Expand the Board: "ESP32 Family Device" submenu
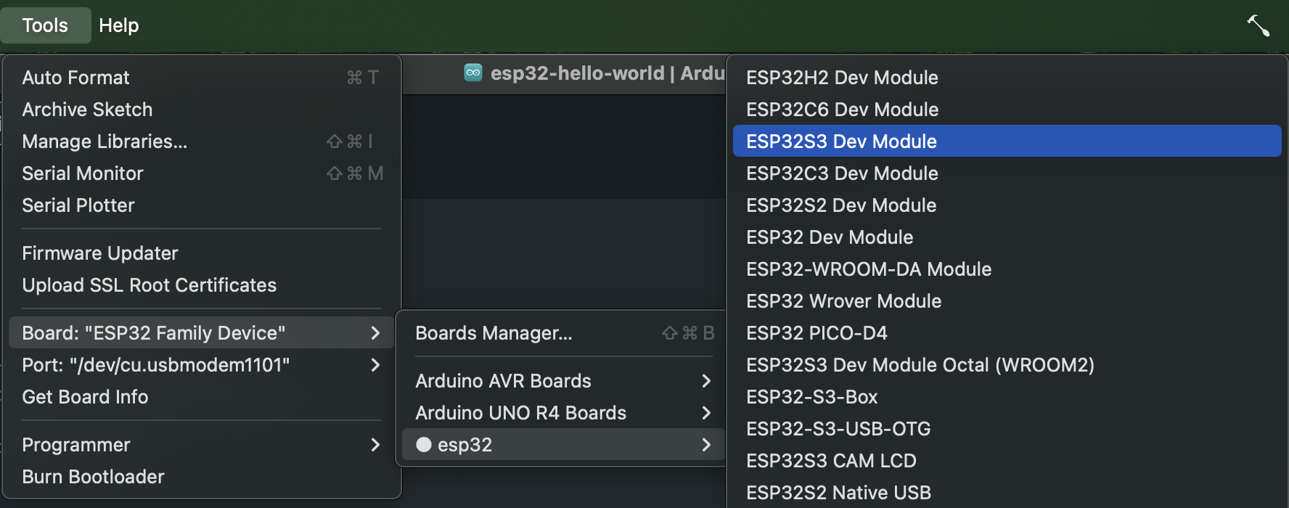Viewport: 1289px width, 508px height. (x=202, y=333)
